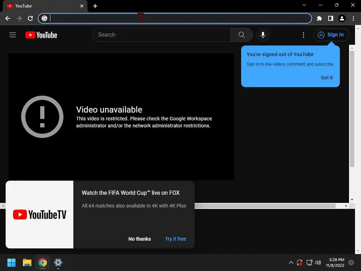Viewport: 361px width, 271px height.
Task: Open Chrome profile avatar menu
Action: click(x=342, y=18)
